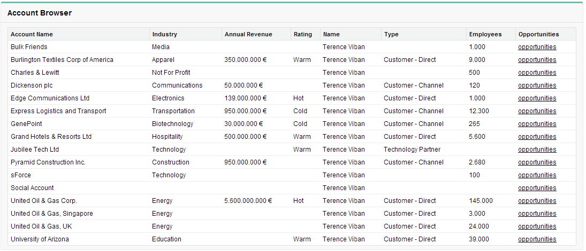Select Edge Communications Ltd account name
586x251 pixels.
pos(50,98)
